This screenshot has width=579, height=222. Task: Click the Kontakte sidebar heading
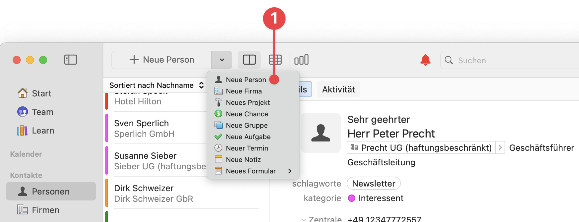(26, 175)
